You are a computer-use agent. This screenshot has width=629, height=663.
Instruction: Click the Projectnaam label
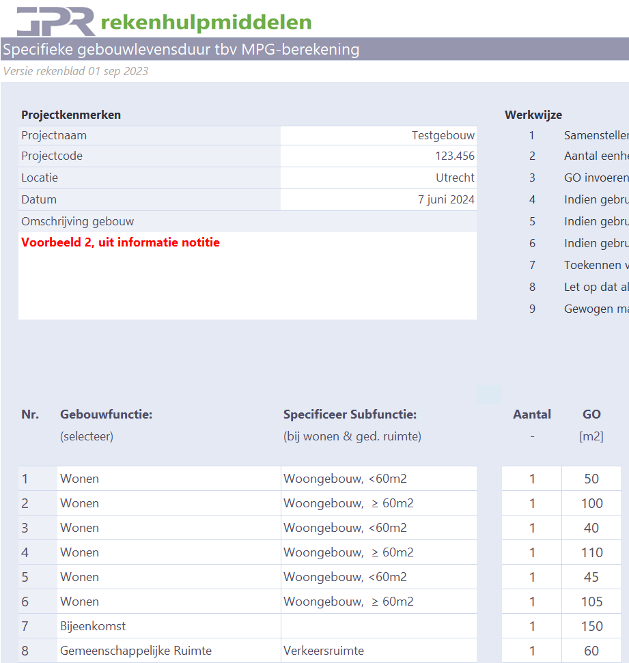coord(54,135)
